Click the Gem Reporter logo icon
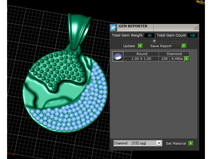The image size is (212, 159). (113, 28)
